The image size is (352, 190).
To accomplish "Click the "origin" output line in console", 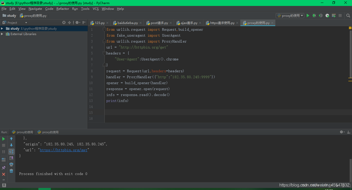I will [65, 144].
